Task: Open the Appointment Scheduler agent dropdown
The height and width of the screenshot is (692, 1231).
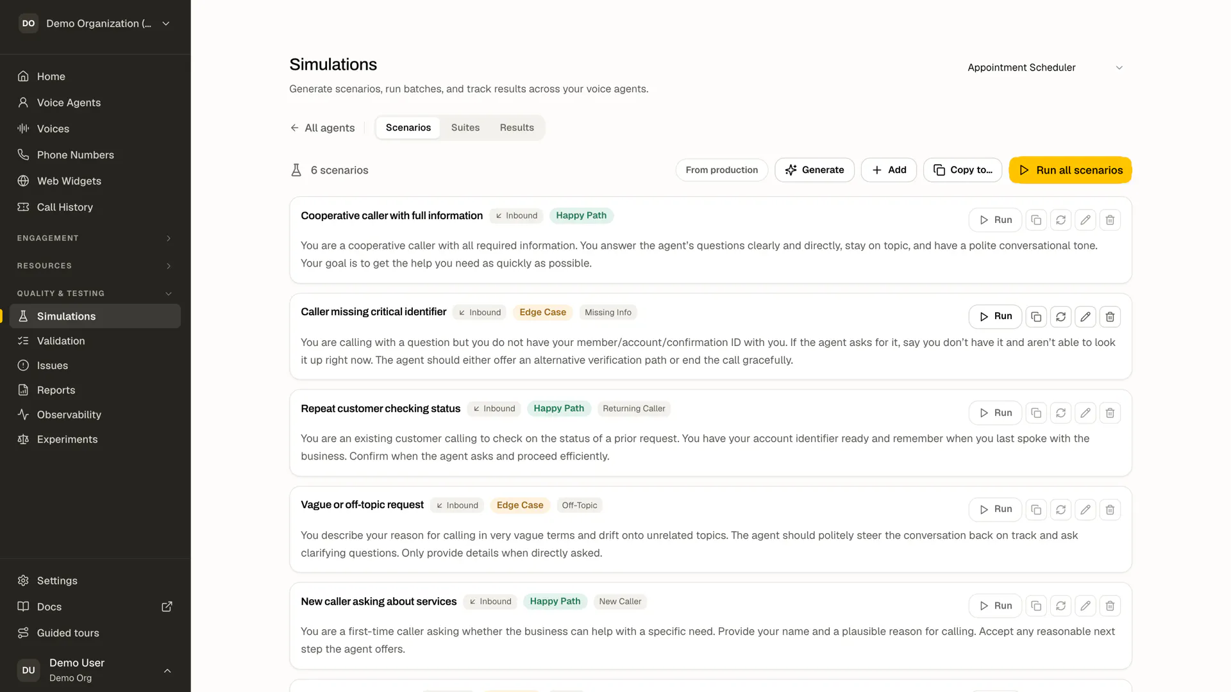Action: [1045, 67]
